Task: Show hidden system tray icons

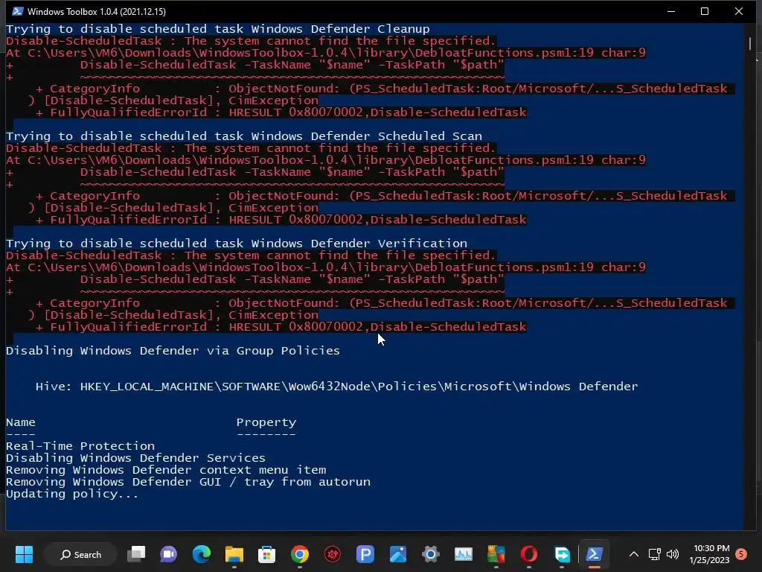Action: (634, 554)
